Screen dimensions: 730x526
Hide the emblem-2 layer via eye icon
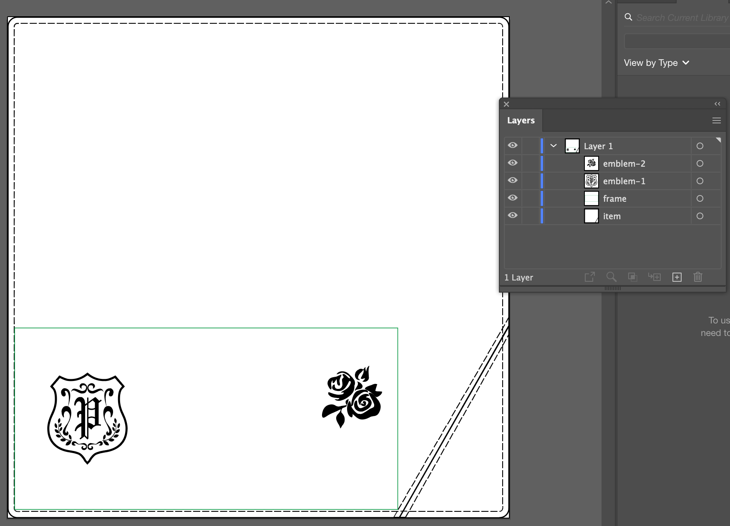[513, 163]
